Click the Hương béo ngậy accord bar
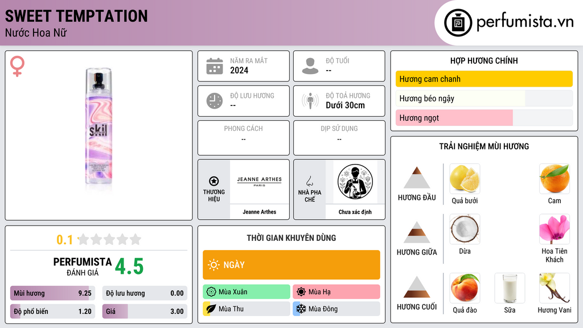Screen dimensions: 583x328 pos(484,99)
